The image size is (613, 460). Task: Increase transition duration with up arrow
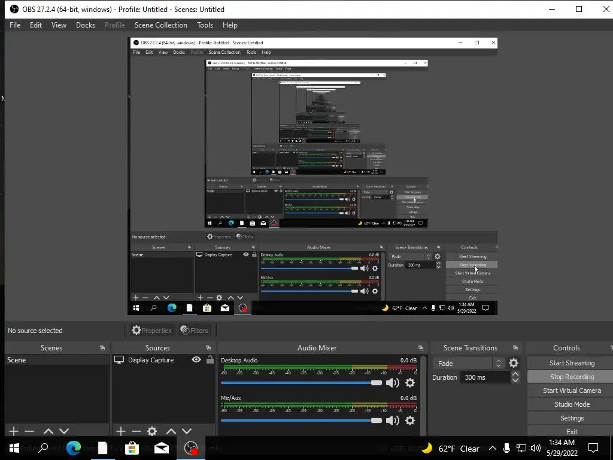[515, 374]
